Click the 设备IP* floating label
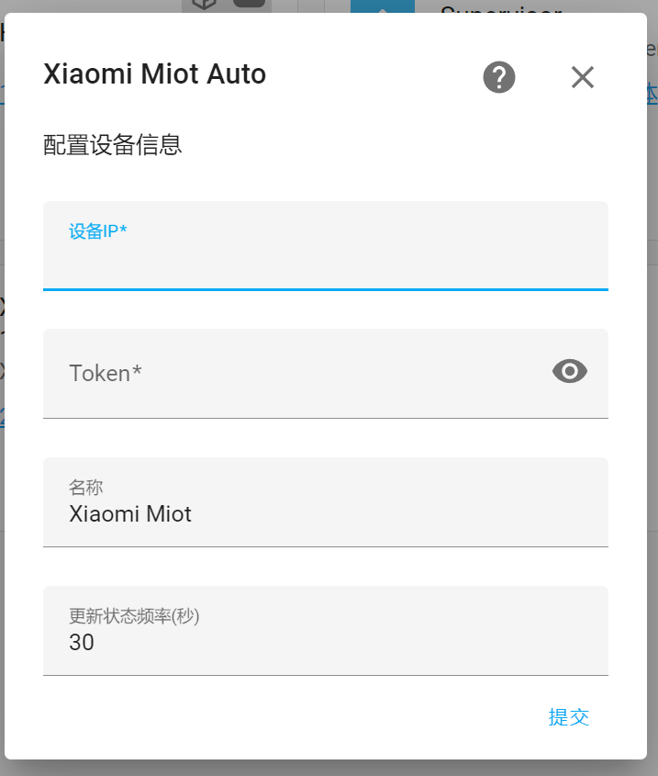Image resolution: width=658 pixels, height=776 pixels. click(97, 231)
